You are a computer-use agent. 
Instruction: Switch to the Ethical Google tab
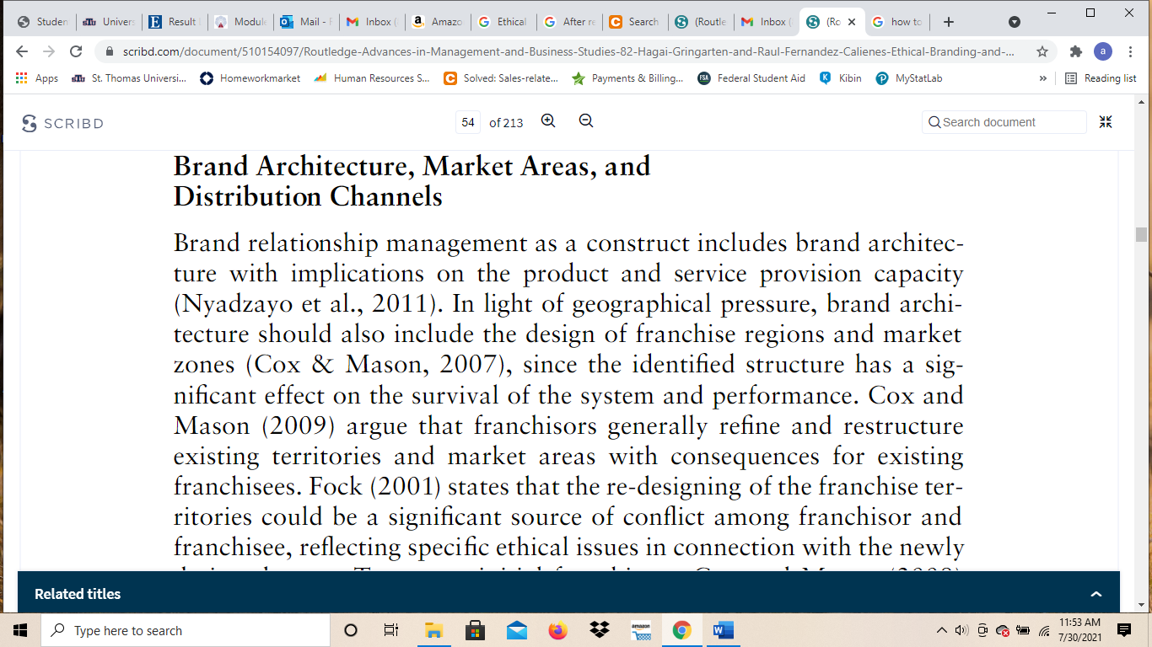503,22
